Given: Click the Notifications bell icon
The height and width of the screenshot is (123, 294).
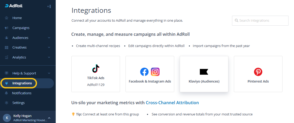Looking at the screenshot, I should pos(7,93).
